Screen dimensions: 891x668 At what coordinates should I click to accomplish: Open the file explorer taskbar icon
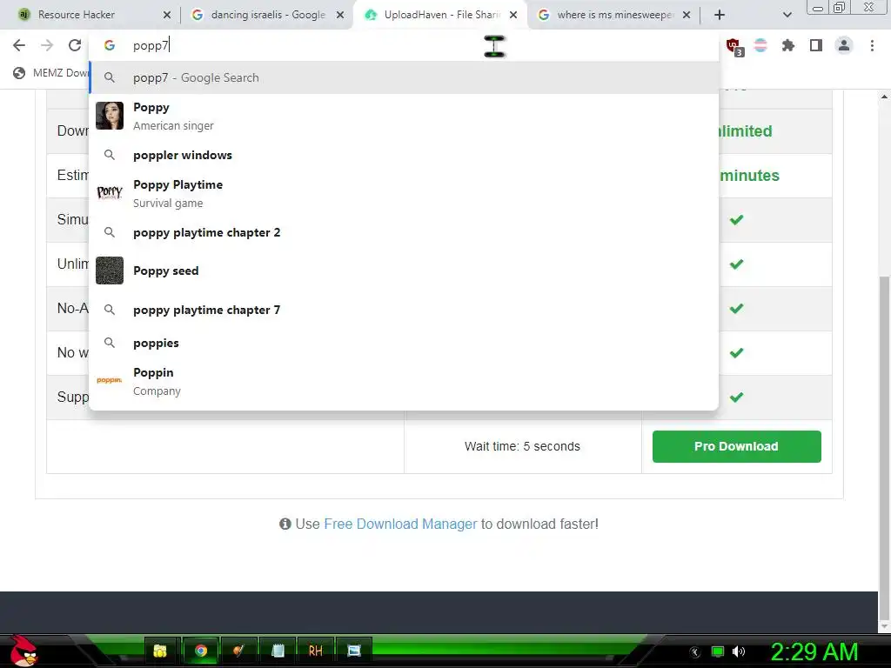(x=160, y=651)
